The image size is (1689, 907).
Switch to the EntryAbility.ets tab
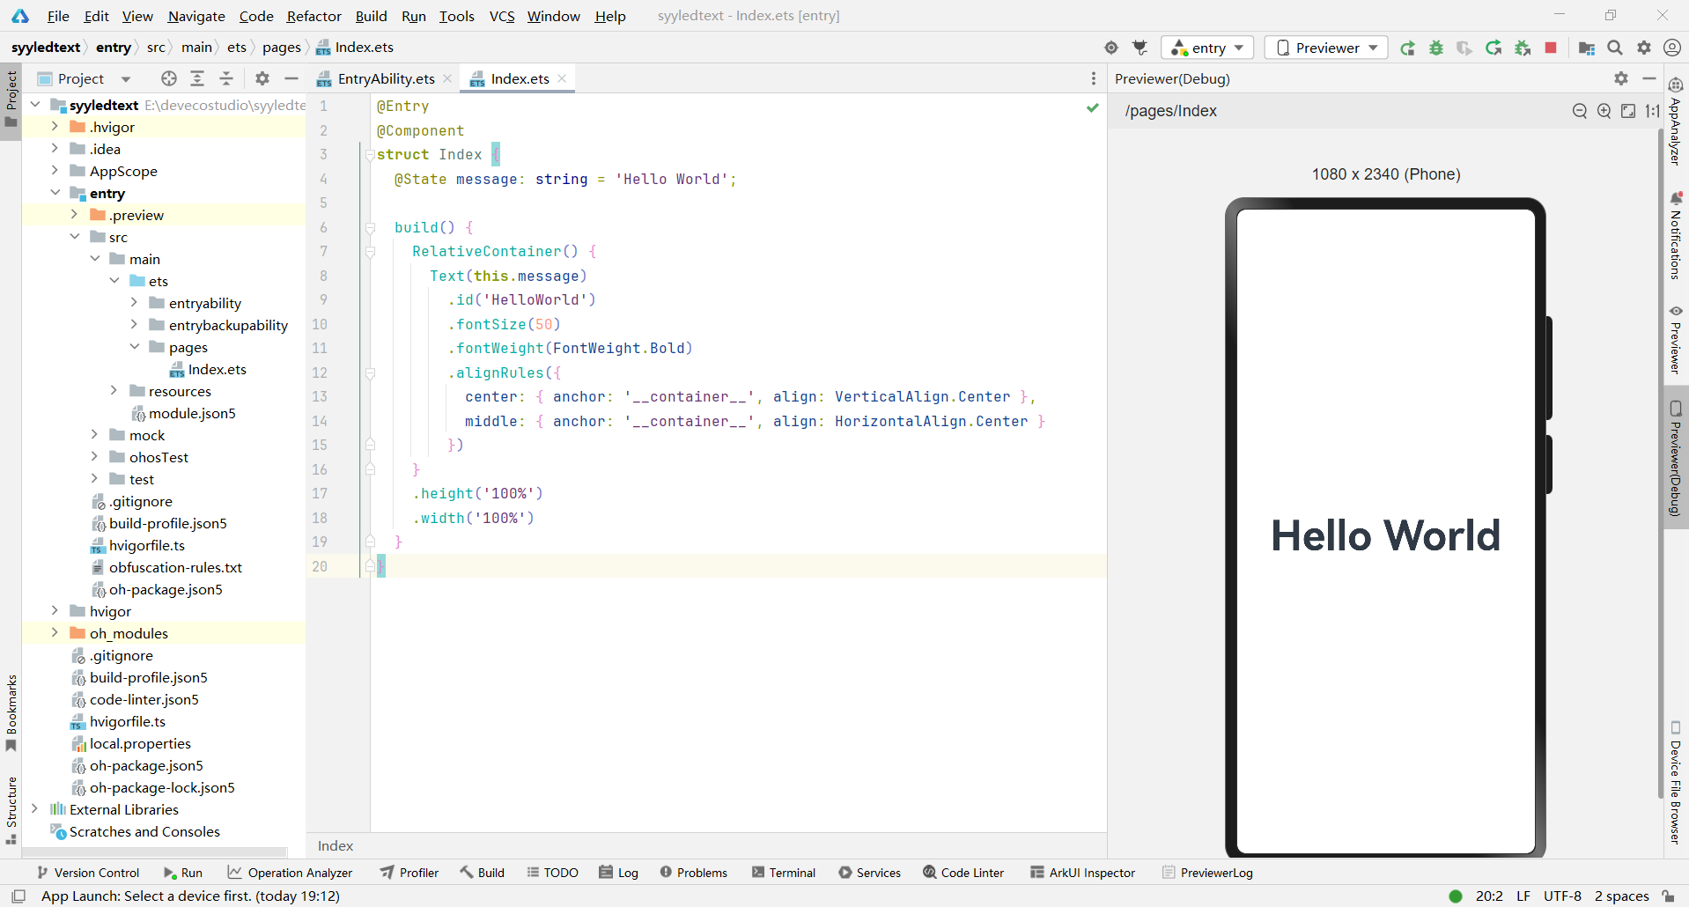pos(386,78)
